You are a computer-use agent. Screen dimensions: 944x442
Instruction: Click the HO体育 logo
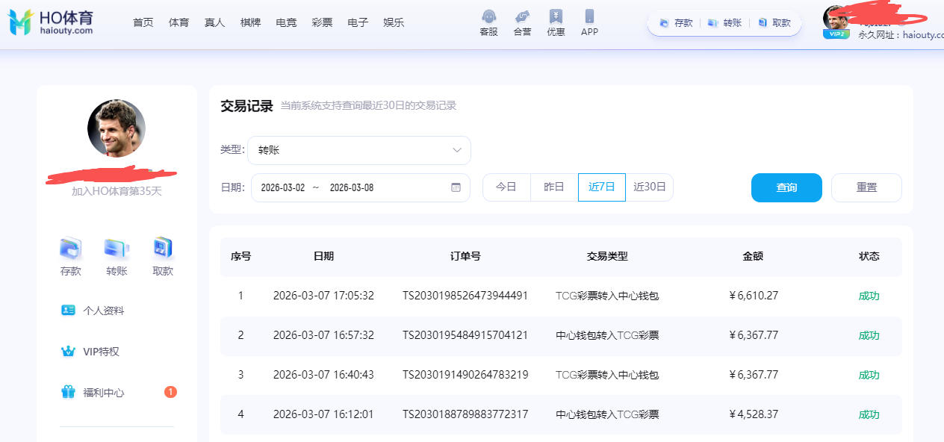click(x=51, y=22)
